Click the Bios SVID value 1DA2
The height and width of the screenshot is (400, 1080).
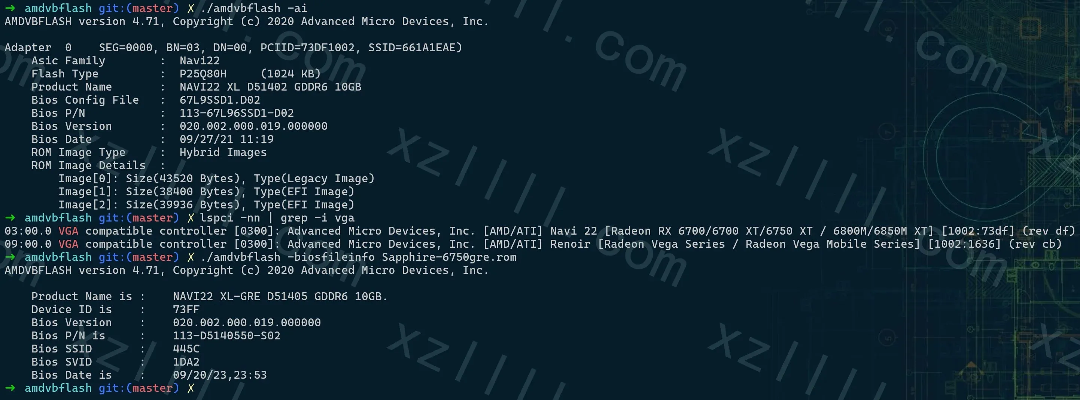186,361
